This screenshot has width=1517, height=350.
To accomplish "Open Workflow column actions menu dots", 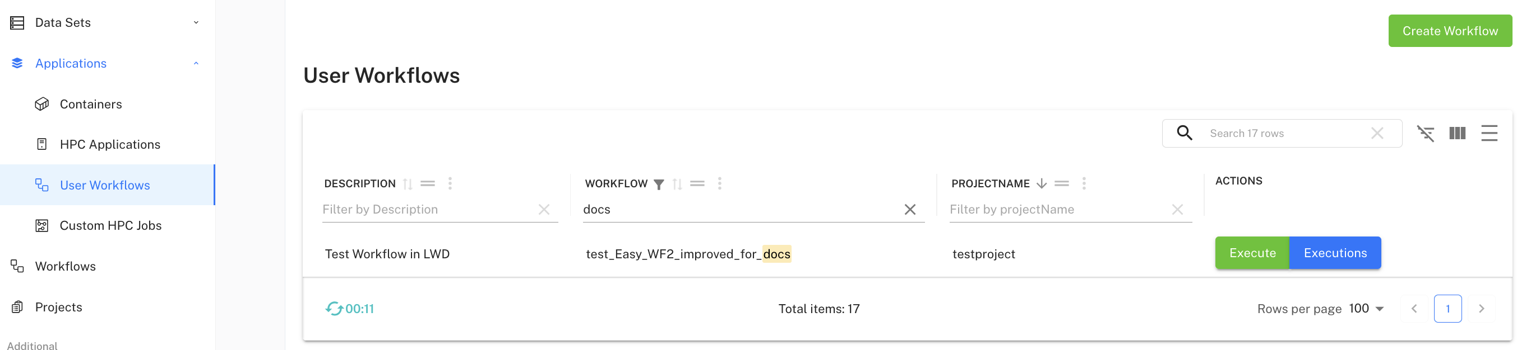I will point(720,184).
